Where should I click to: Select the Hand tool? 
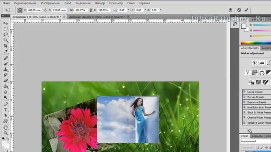click(6, 128)
